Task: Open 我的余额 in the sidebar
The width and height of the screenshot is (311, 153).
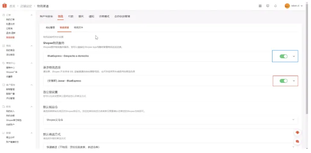Action: [x=10, y=115]
